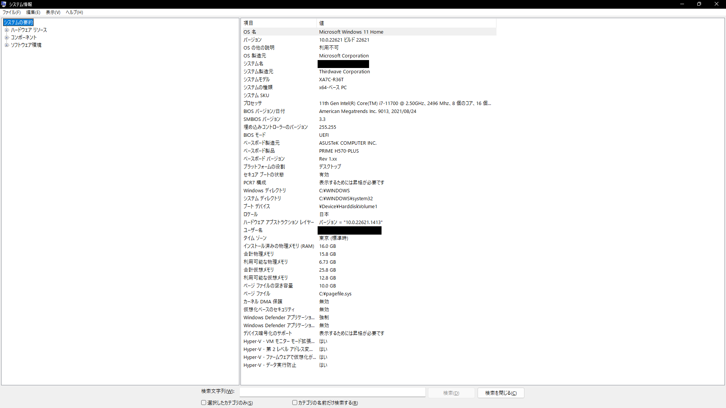Select the カーネル DMA 保護 row label
Viewport: 726px width, 408px height.
coord(263,301)
